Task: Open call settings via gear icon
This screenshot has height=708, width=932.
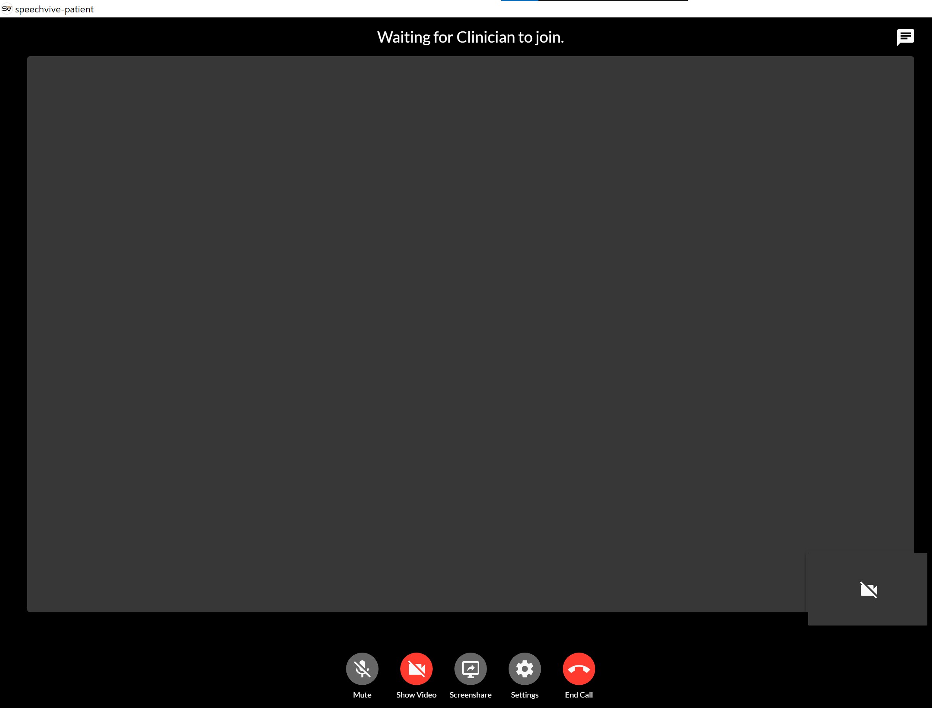Action: [x=524, y=669]
